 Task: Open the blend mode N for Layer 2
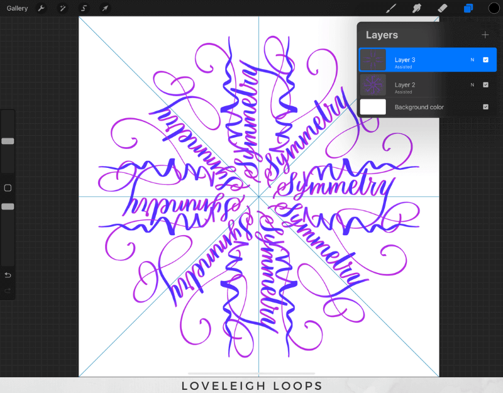472,85
